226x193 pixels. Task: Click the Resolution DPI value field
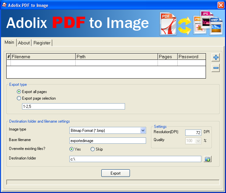click(193, 133)
